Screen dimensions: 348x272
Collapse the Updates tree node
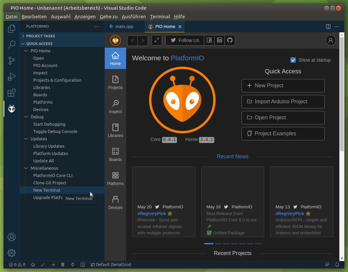click(x=26, y=139)
